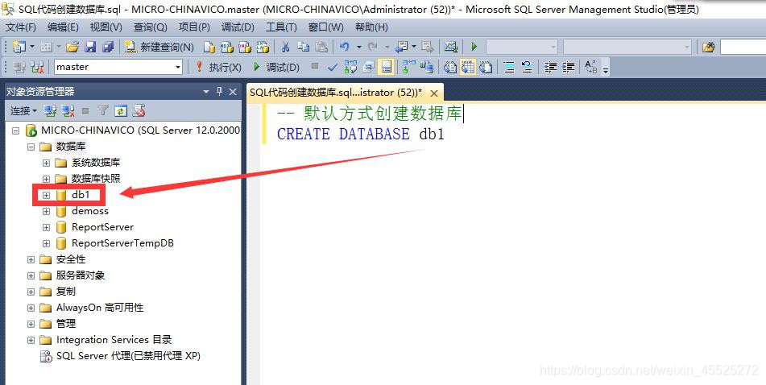Screen dimensions: 766x385
Task: Toggle Include Client Statistics
Action: (426, 67)
